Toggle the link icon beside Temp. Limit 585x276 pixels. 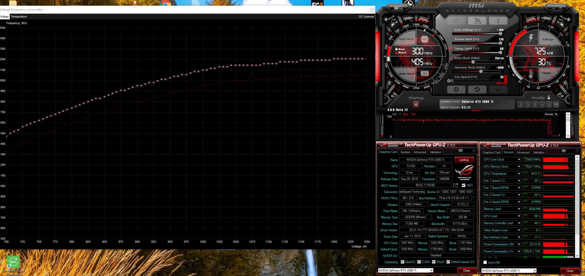[450, 48]
